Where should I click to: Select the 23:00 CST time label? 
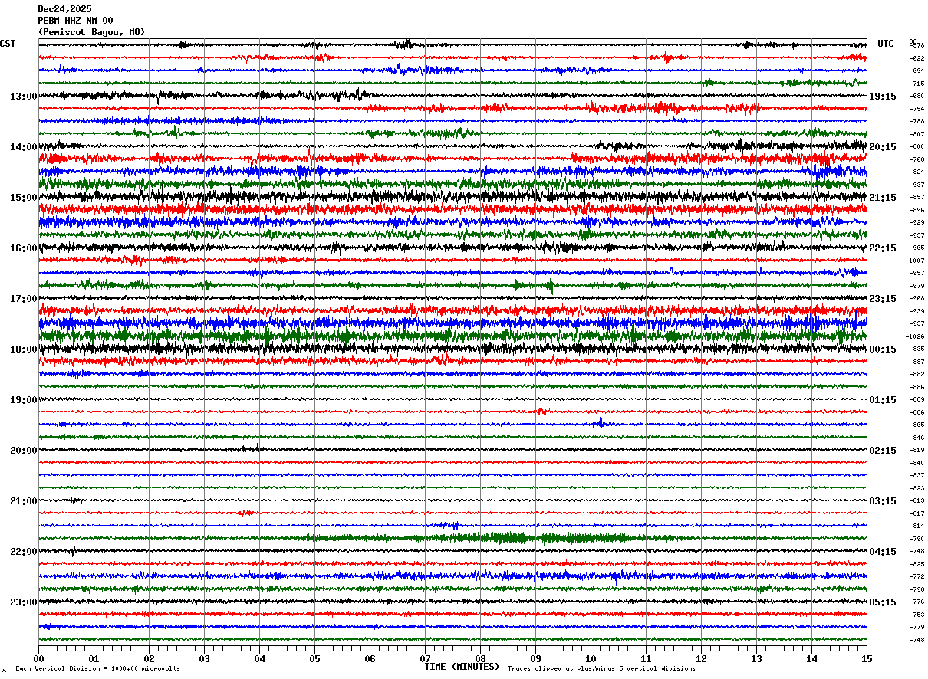pyautogui.click(x=24, y=602)
